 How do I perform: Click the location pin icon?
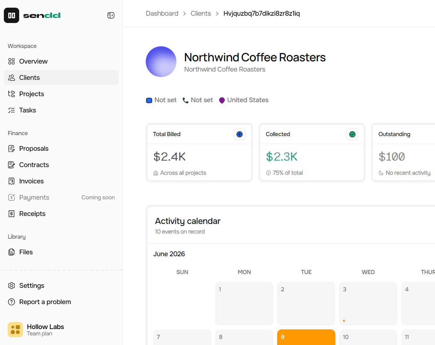point(222,100)
